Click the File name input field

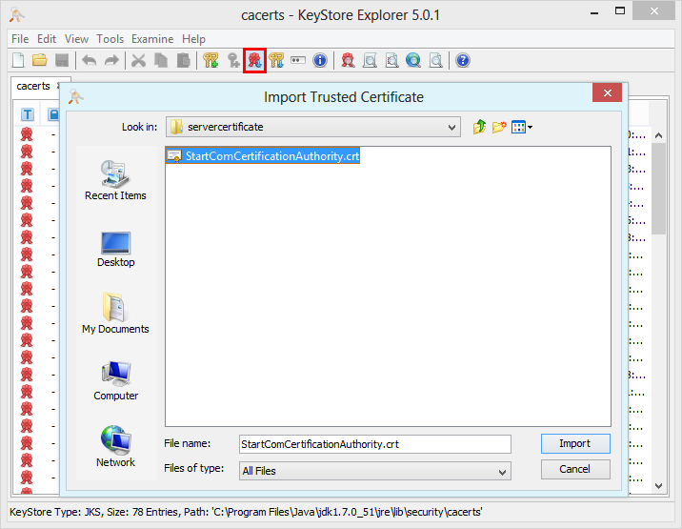point(375,444)
